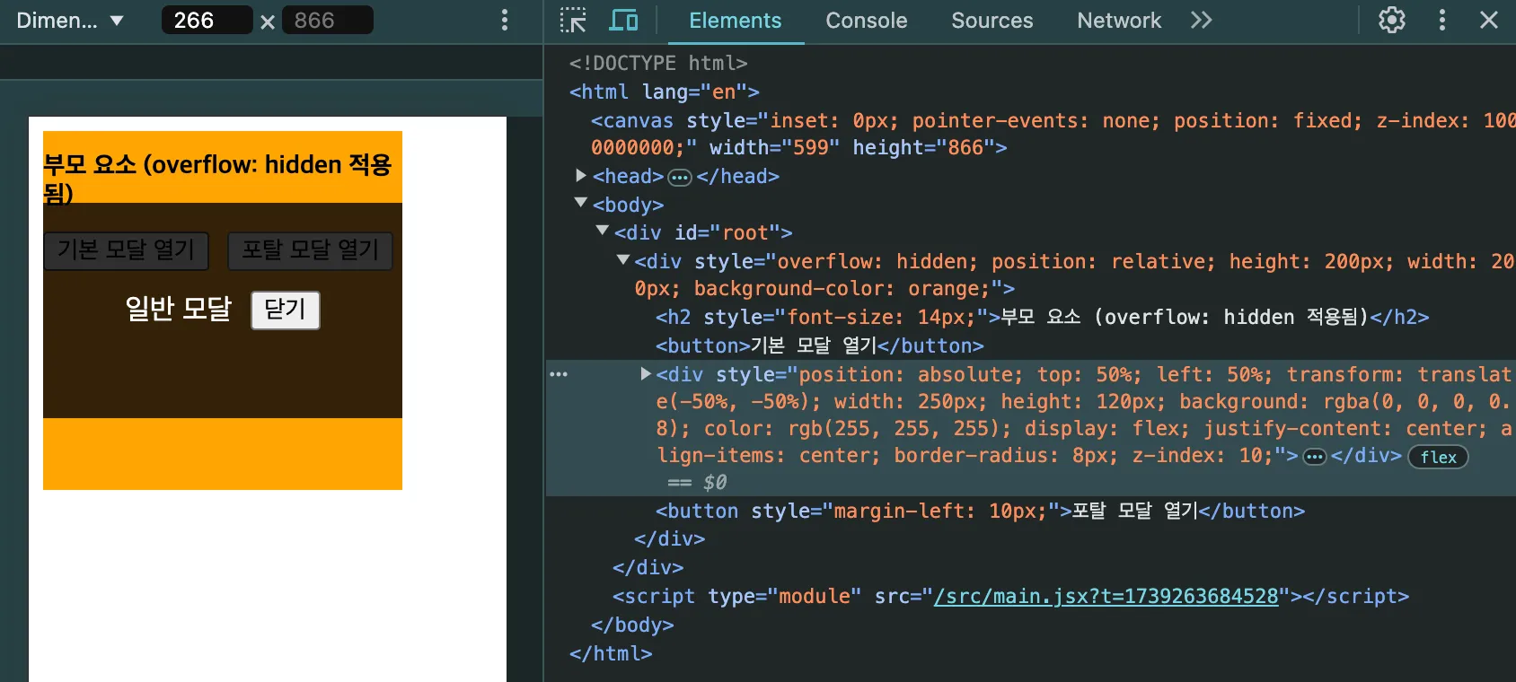Close the DevTools panel
Viewport: 1516px width, 682px height.
pos(1489,20)
